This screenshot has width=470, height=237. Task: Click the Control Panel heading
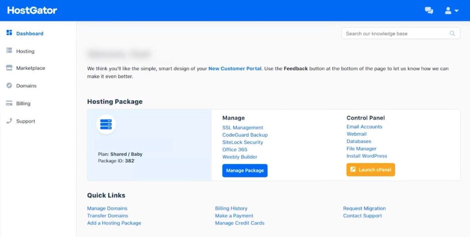click(x=365, y=118)
